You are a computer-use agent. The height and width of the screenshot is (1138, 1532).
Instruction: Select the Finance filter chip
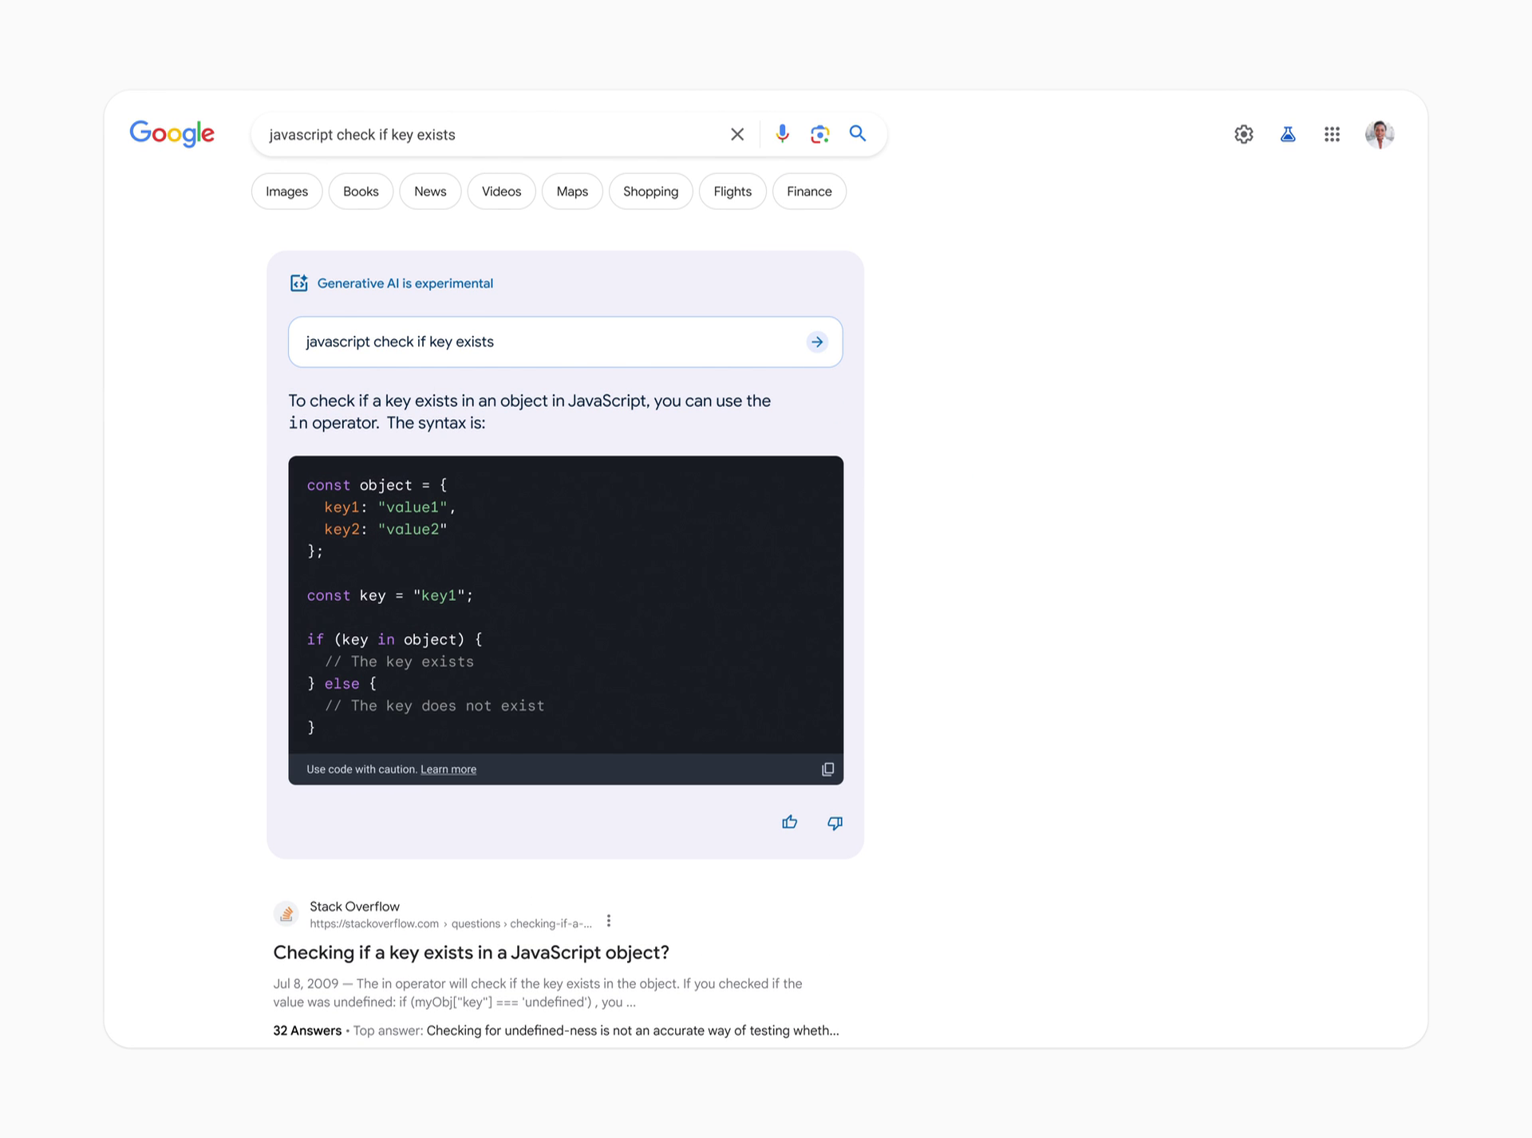click(x=808, y=192)
